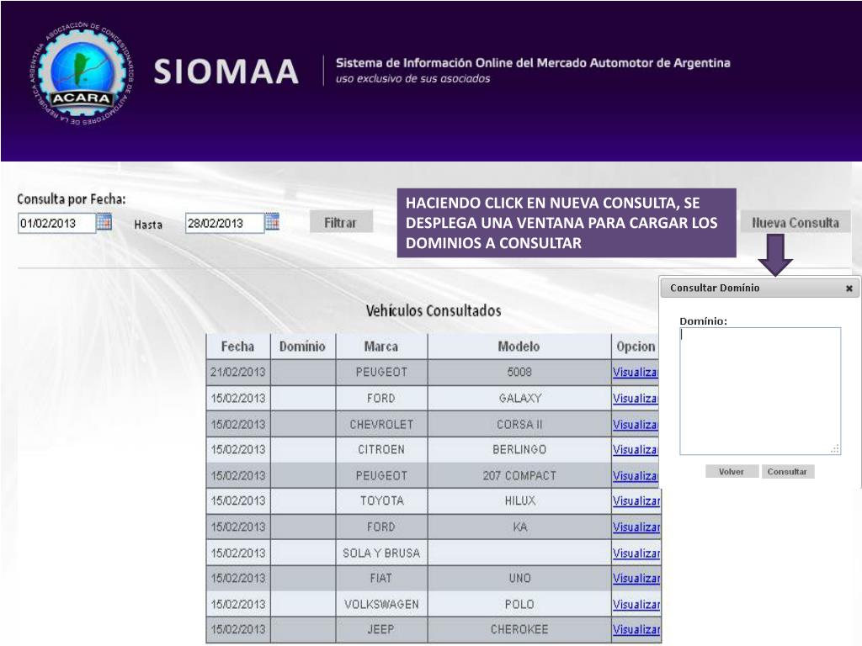Open Visualizar link for PEUGEOT 5008
Screen dimensions: 862x646
click(x=635, y=373)
